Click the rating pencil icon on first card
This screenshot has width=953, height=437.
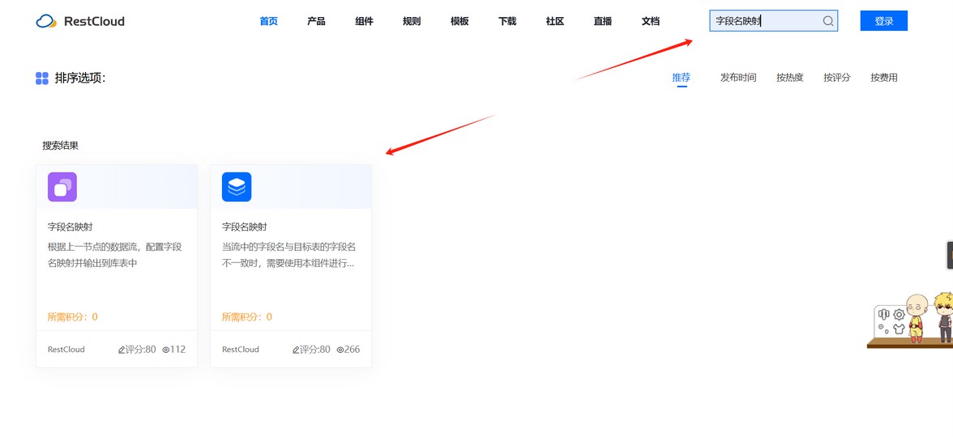tap(122, 350)
